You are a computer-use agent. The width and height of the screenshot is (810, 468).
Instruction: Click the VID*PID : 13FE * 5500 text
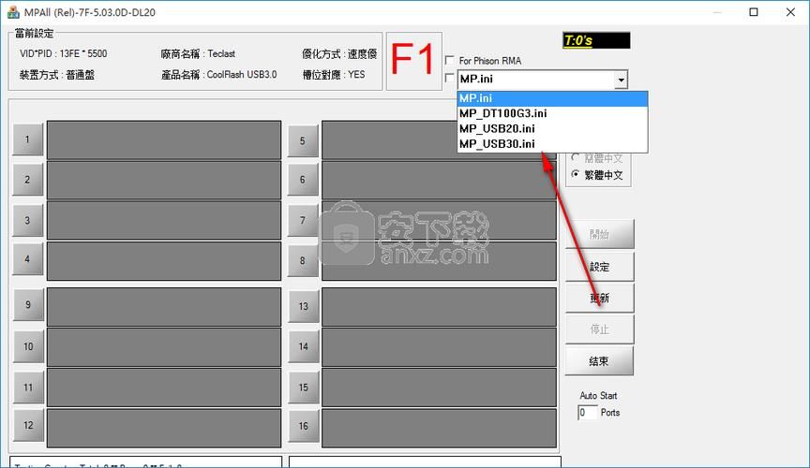point(64,53)
